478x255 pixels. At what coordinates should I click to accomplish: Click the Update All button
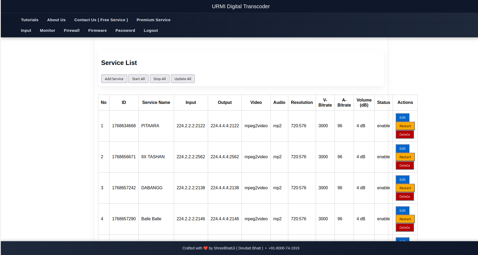(x=183, y=79)
